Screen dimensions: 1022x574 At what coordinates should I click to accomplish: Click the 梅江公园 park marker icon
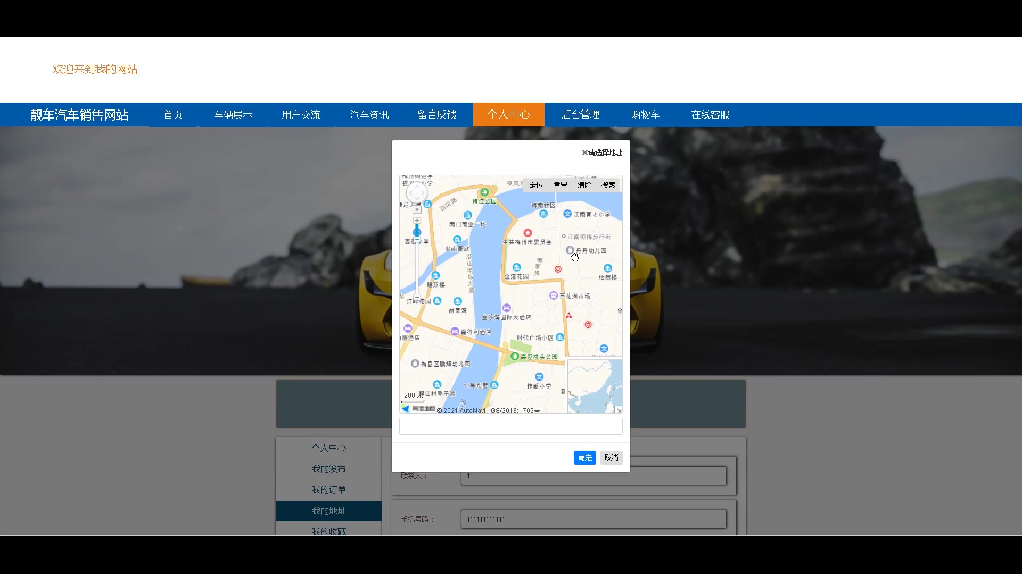coord(484,192)
